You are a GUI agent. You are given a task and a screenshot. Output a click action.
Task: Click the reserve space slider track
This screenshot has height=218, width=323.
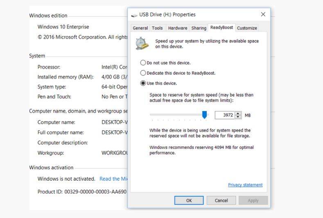(x=179, y=114)
